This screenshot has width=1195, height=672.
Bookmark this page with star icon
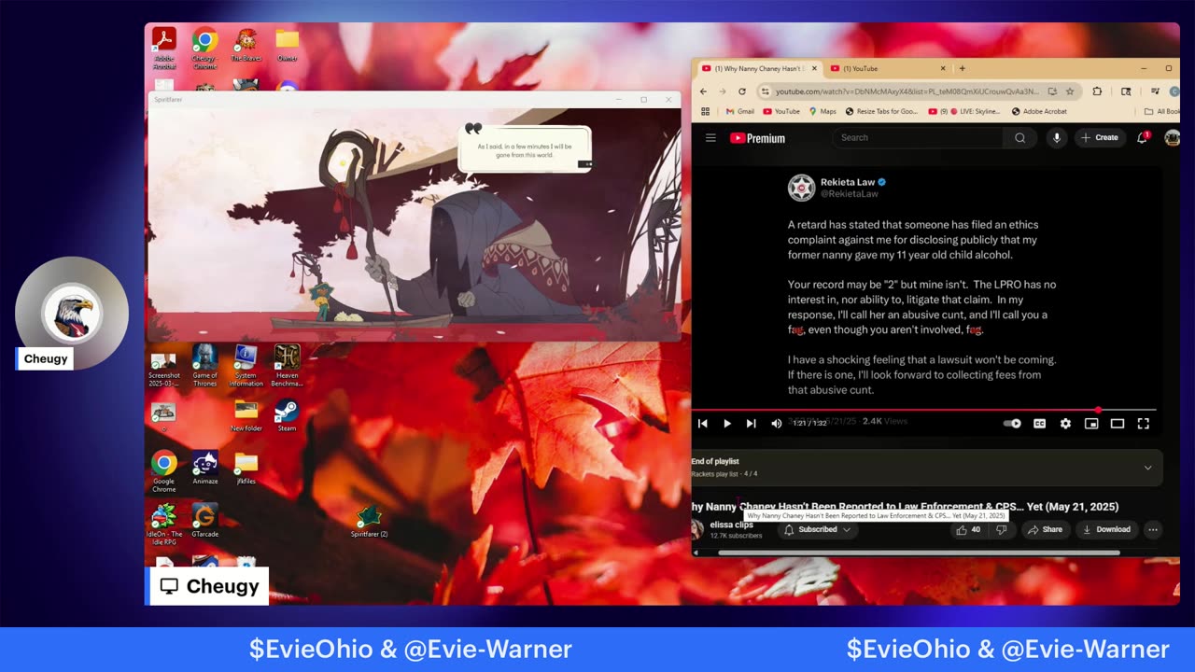[x=1070, y=91]
